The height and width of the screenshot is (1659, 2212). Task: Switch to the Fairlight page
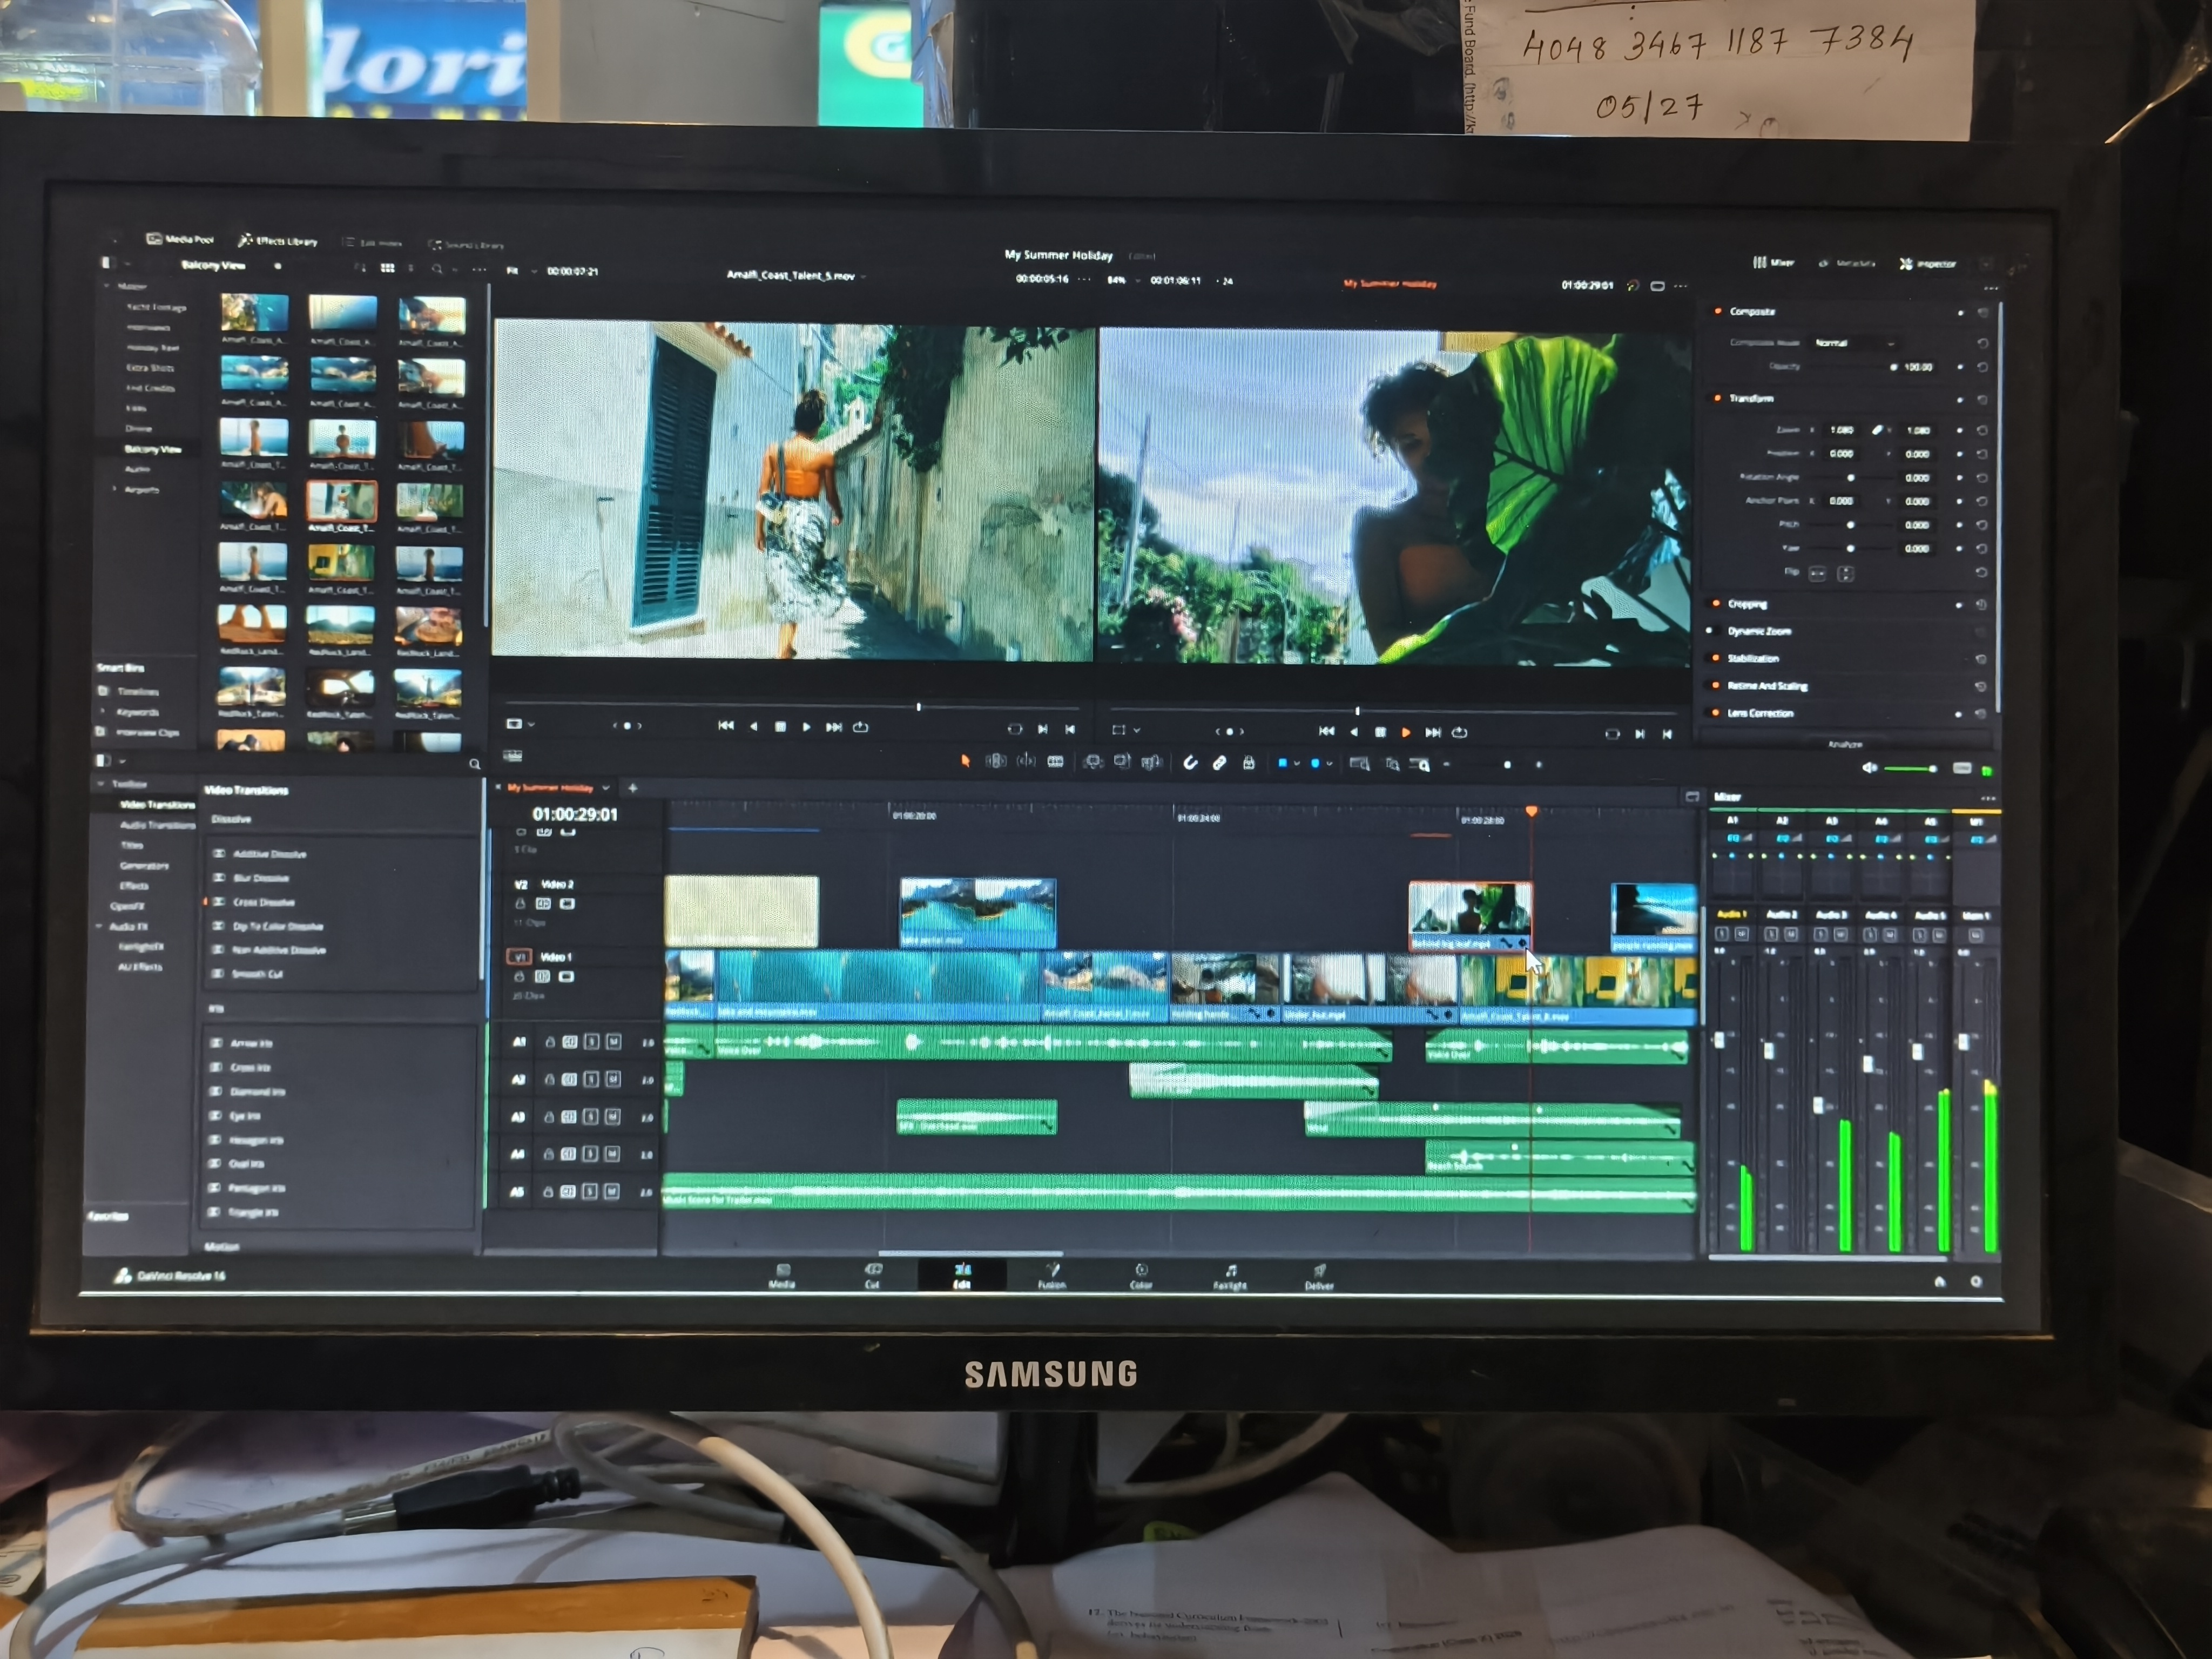click(1230, 1277)
